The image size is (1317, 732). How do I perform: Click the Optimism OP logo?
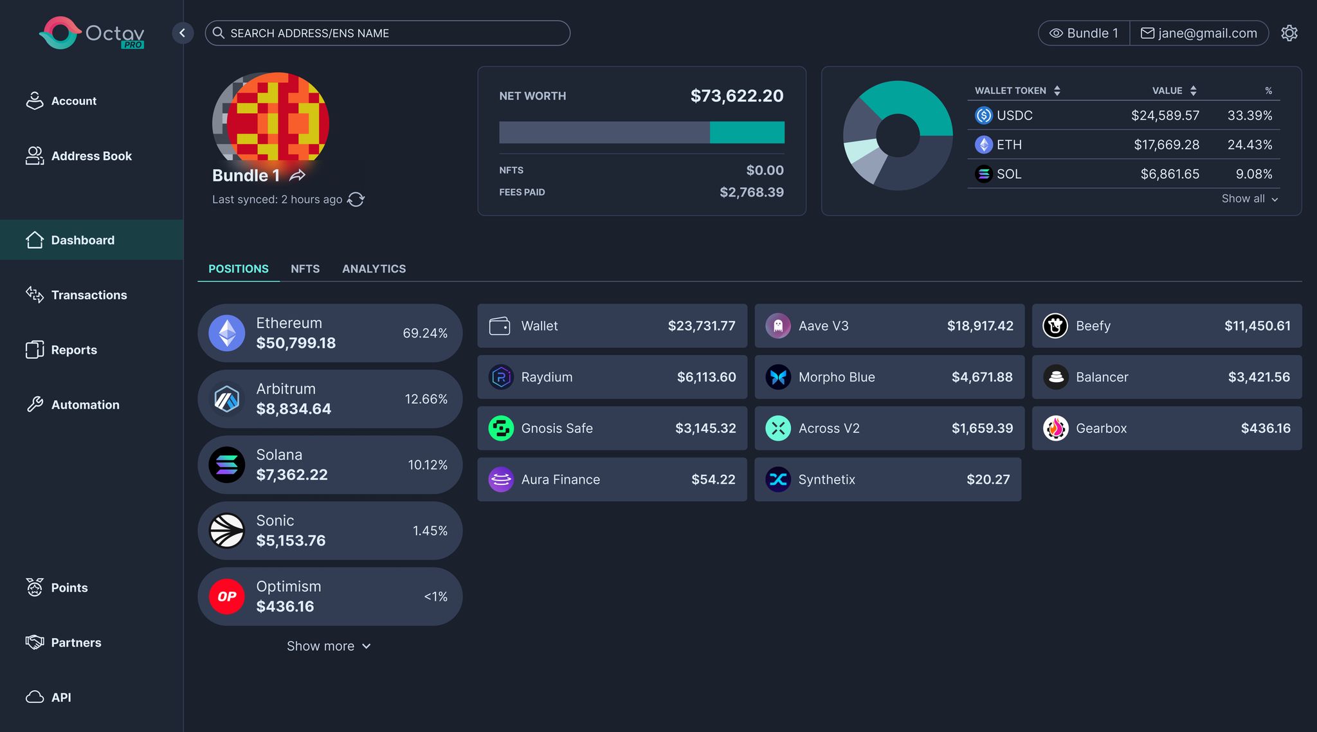pos(227,596)
